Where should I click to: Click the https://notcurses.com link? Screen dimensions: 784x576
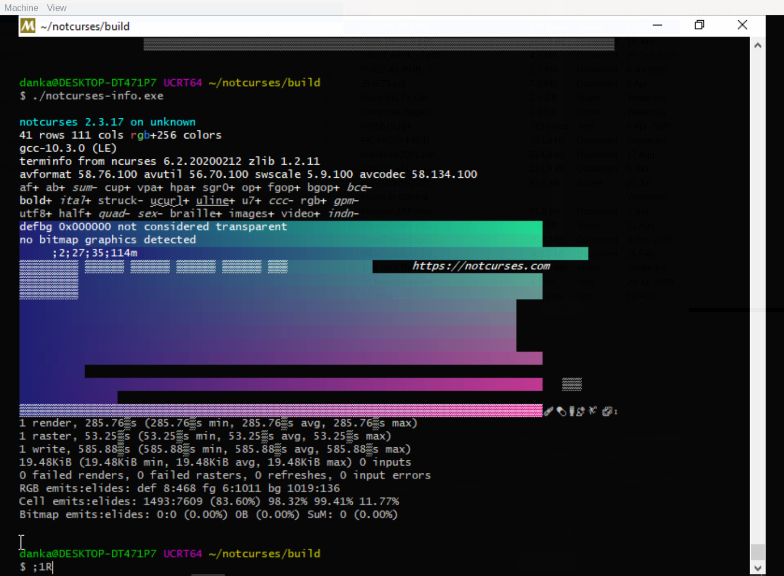[481, 266]
